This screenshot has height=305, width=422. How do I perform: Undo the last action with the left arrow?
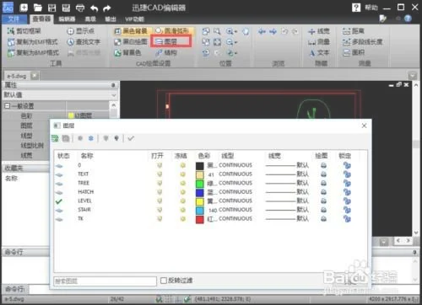pyautogui.click(x=95, y=8)
